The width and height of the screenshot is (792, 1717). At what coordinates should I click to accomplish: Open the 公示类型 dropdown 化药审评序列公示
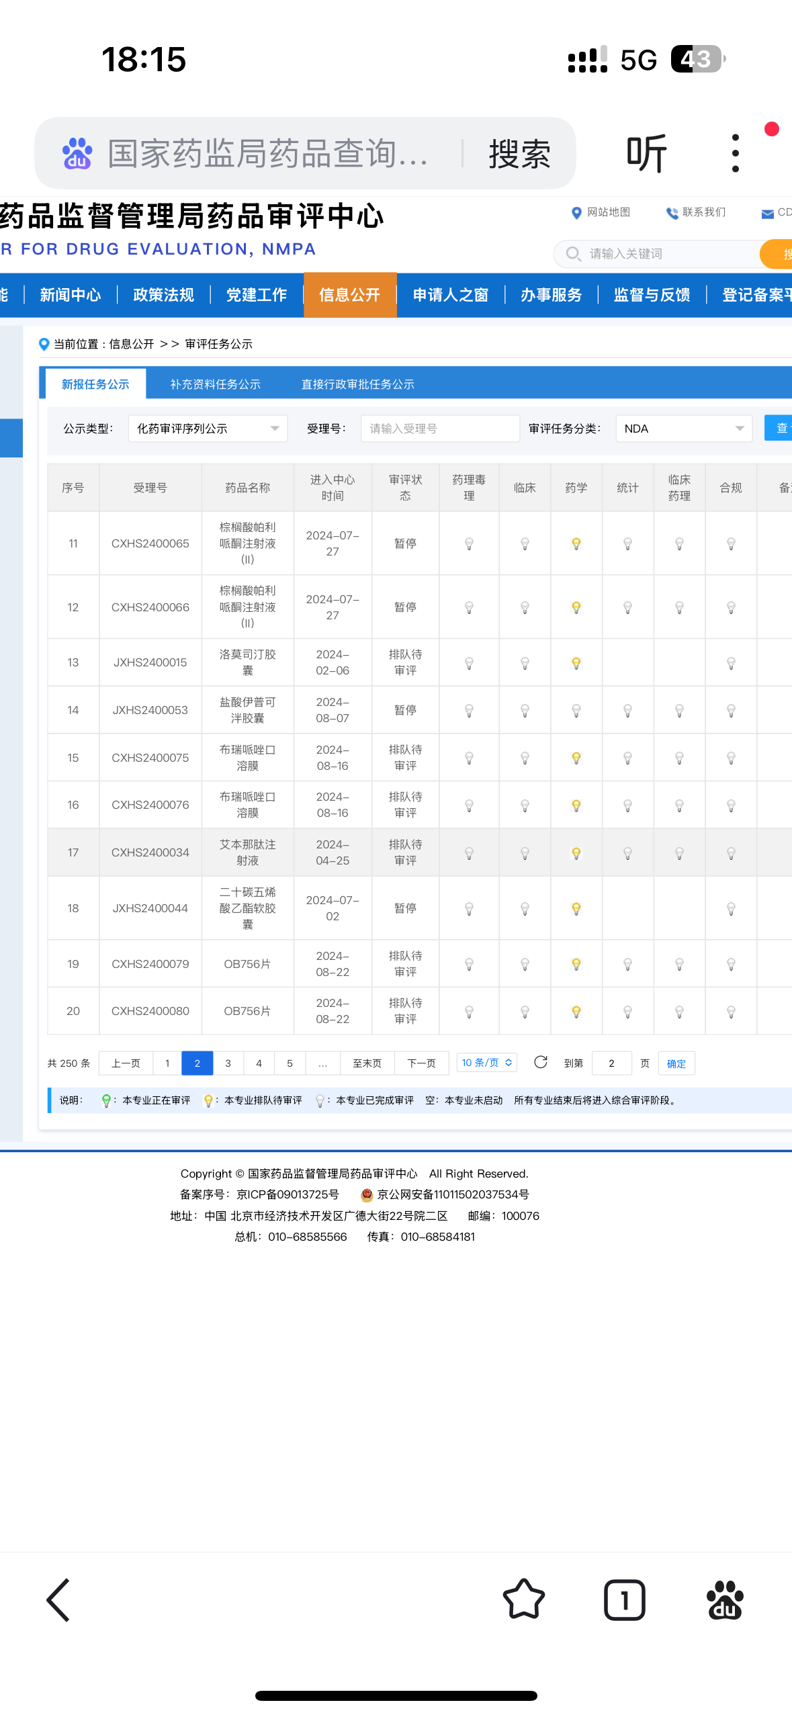(208, 429)
